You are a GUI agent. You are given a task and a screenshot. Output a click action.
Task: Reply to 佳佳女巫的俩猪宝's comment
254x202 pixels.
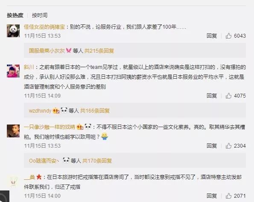pyautogui.click(x=212, y=36)
